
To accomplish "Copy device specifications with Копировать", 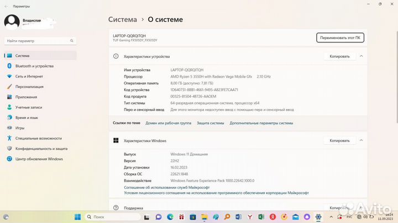I will point(339,56).
